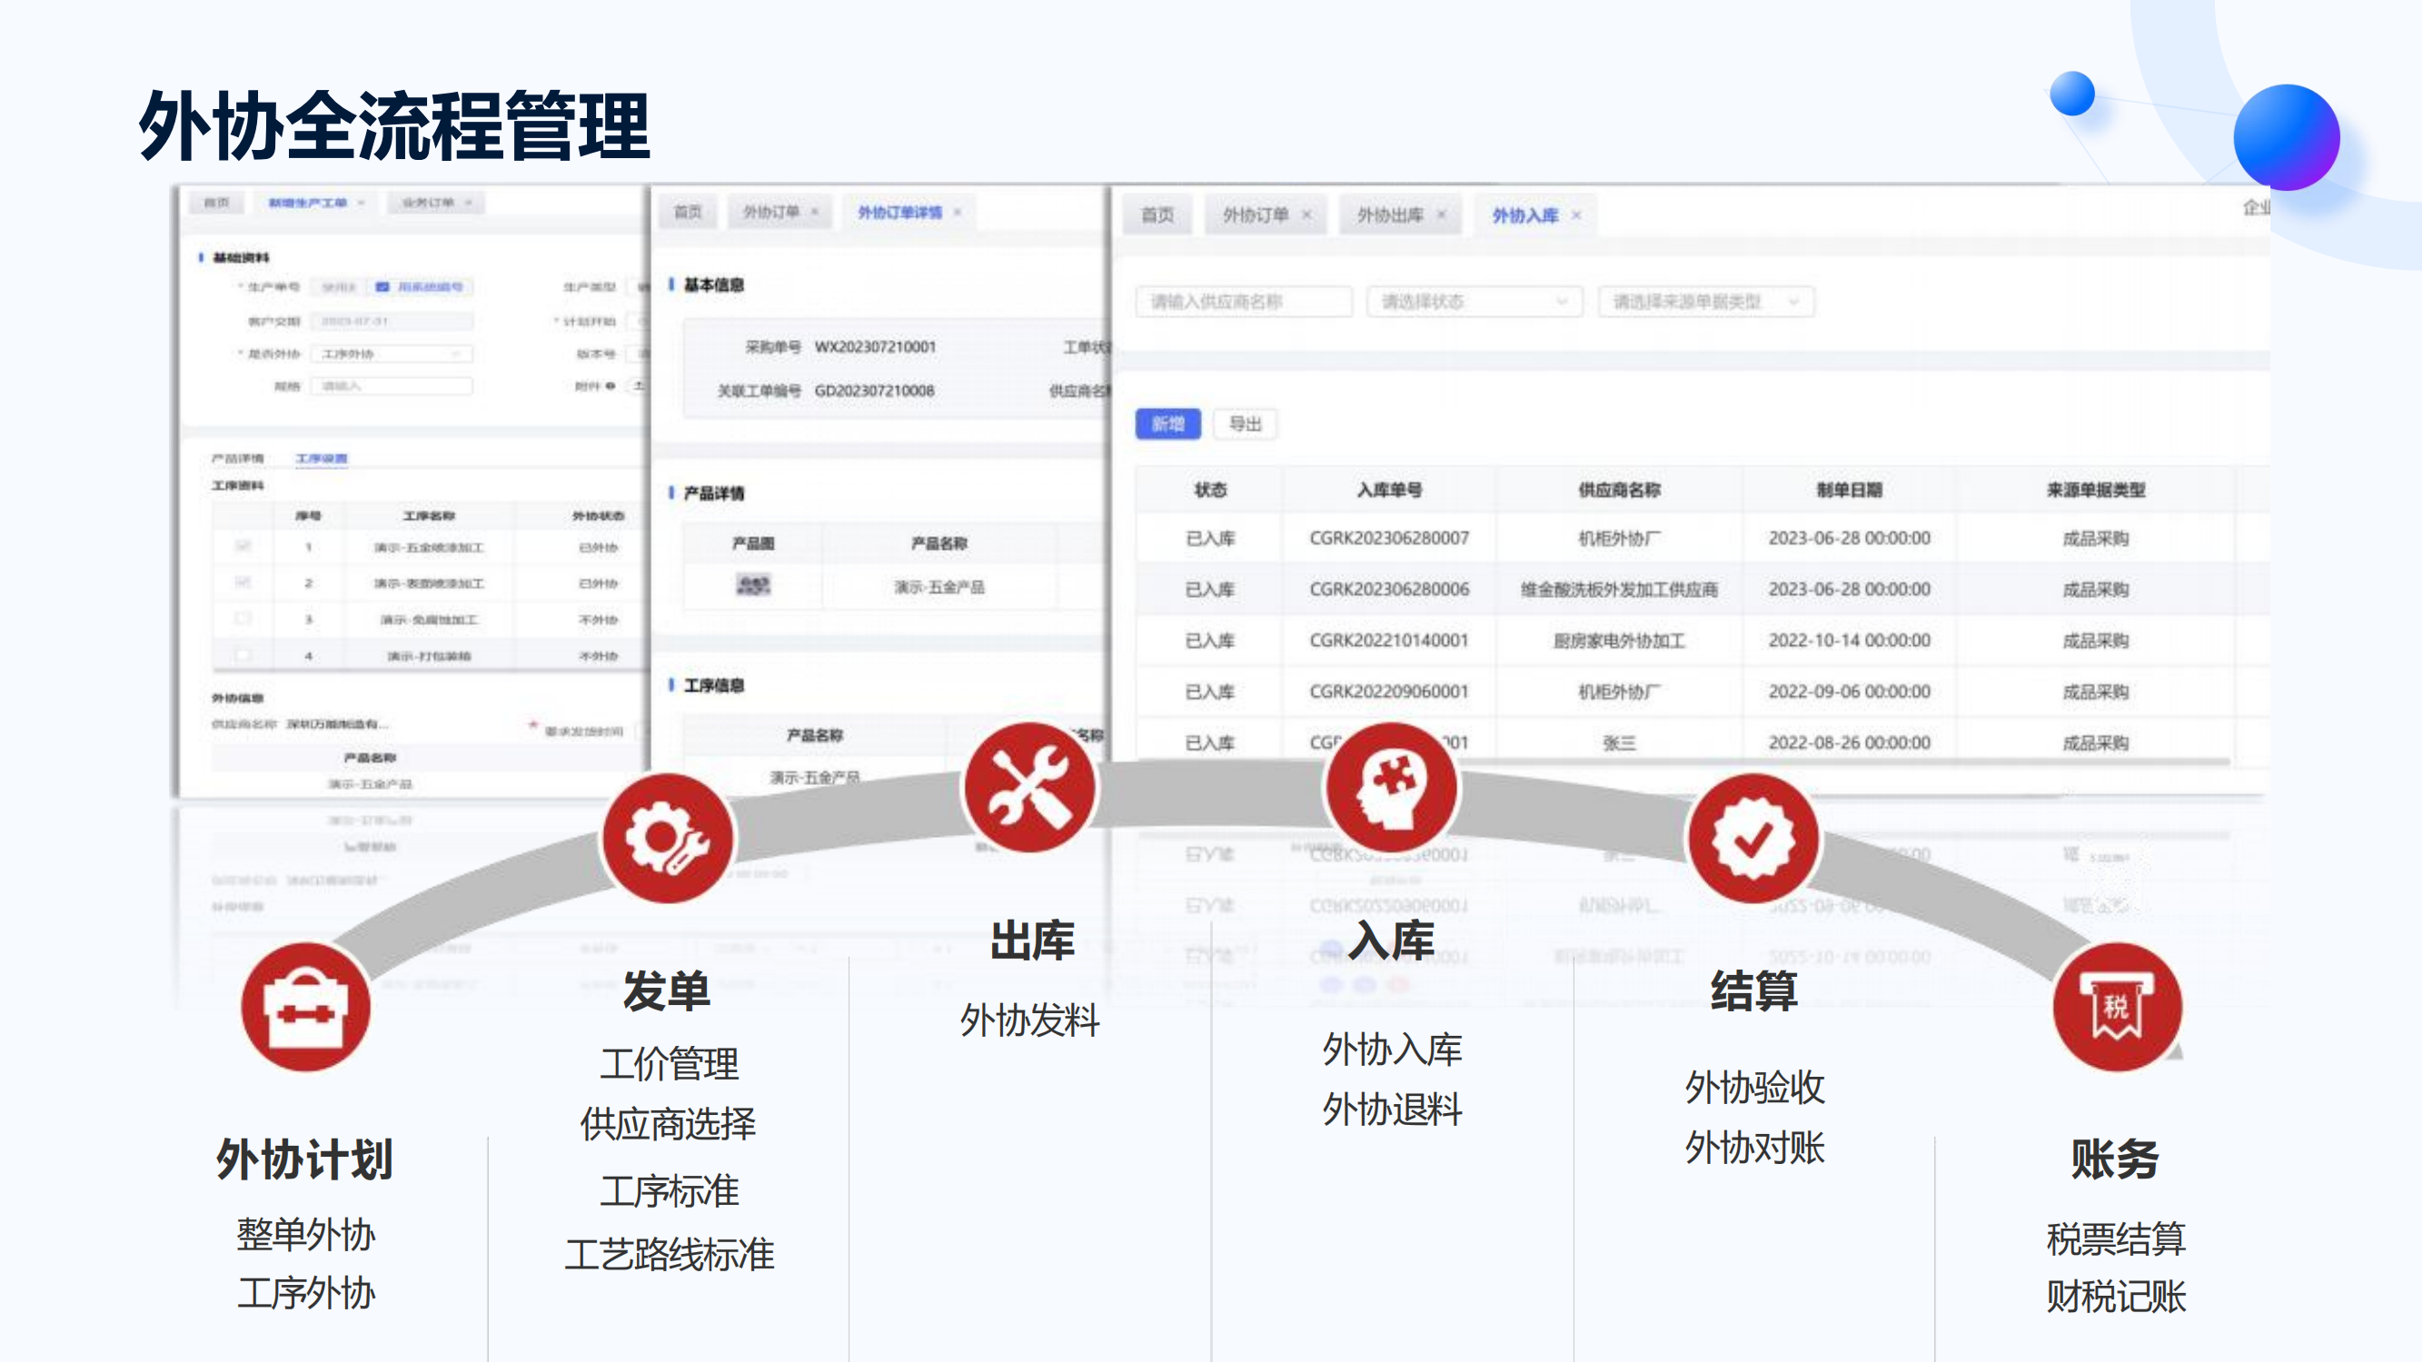
Task: Check the checkbox for process row 3
Action: click(243, 618)
